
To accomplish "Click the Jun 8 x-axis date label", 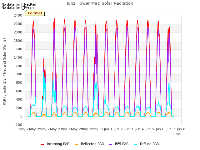I will point(181,129).
